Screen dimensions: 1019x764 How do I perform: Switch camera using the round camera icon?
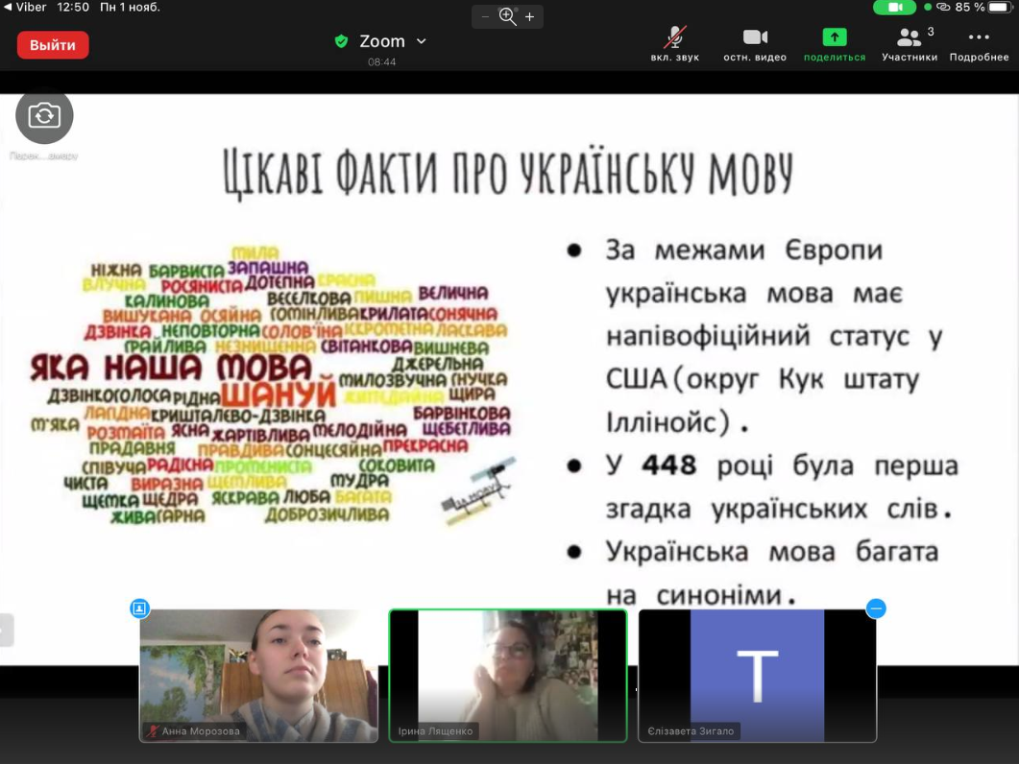point(44,116)
